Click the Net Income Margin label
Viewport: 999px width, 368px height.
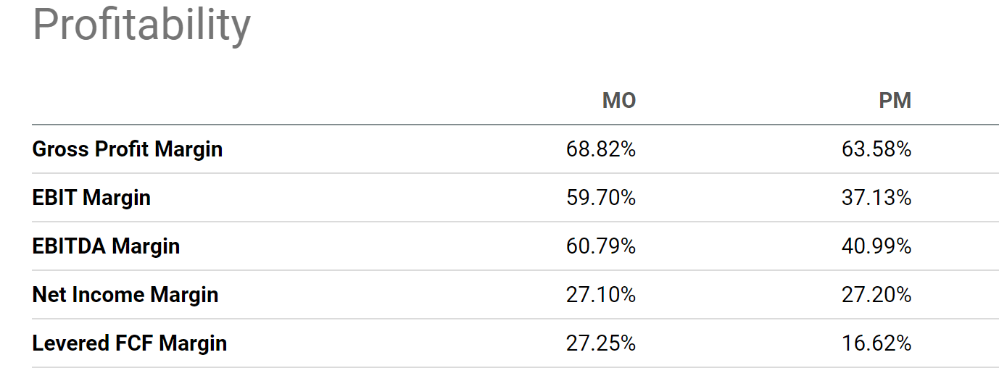(125, 295)
